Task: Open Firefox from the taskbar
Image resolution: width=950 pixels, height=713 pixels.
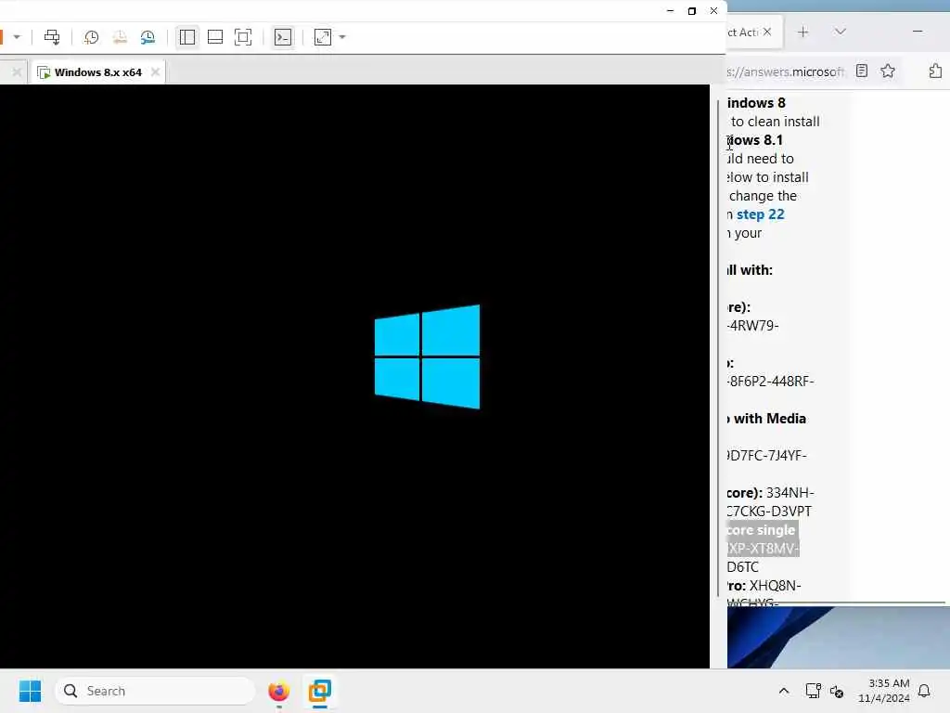Action: (278, 691)
